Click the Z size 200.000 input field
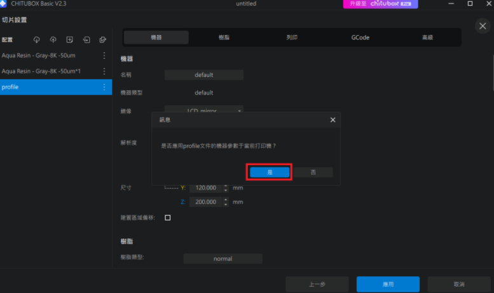 pyautogui.click(x=203, y=202)
